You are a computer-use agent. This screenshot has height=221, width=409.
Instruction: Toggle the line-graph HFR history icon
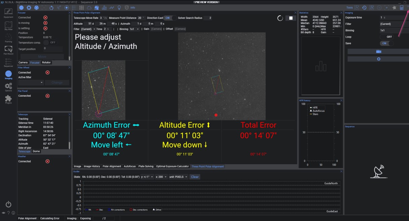112,7
